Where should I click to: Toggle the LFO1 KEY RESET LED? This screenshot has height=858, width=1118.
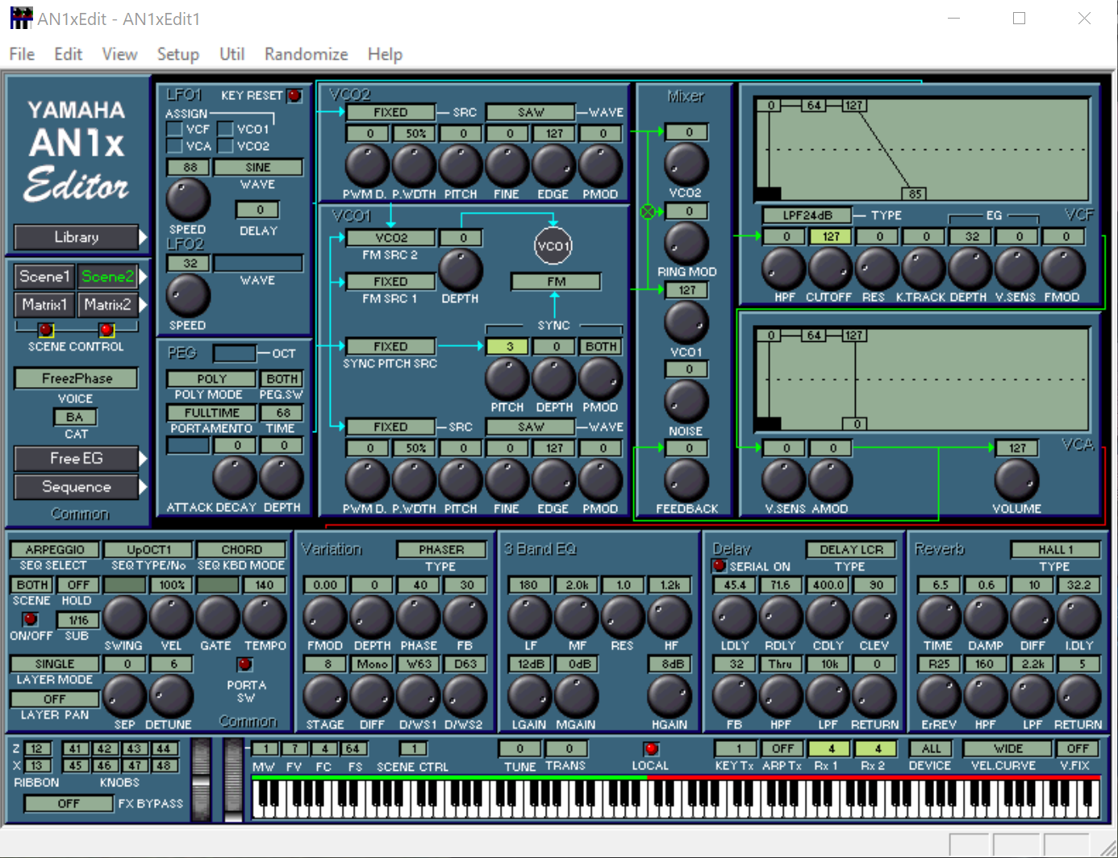click(294, 96)
